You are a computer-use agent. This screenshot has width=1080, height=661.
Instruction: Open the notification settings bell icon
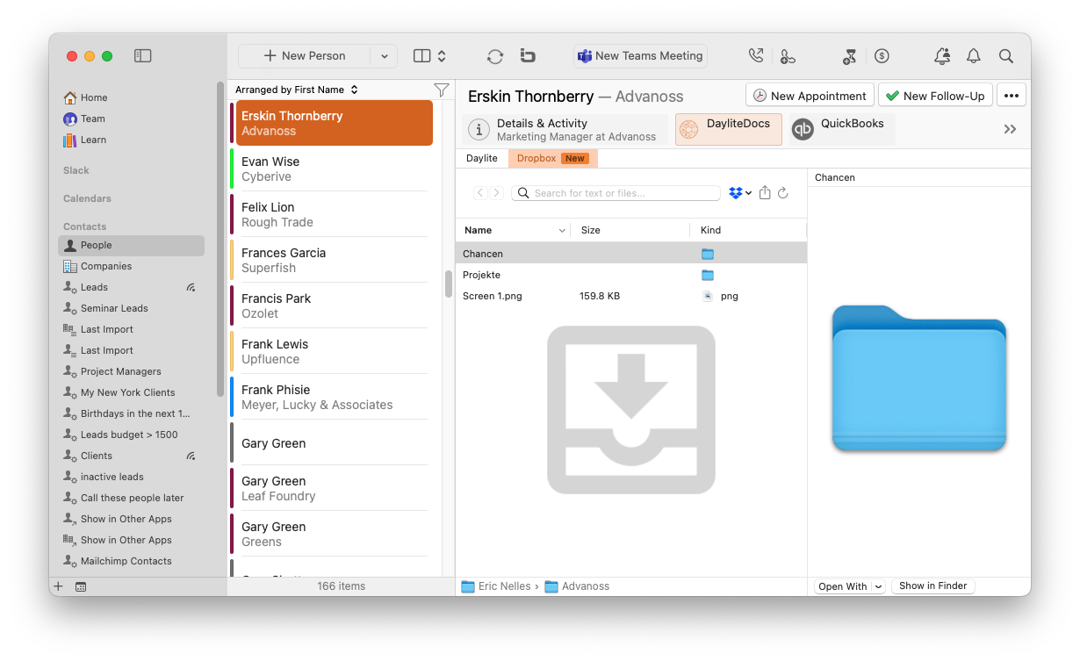pyautogui.click(x=941, y=56)
